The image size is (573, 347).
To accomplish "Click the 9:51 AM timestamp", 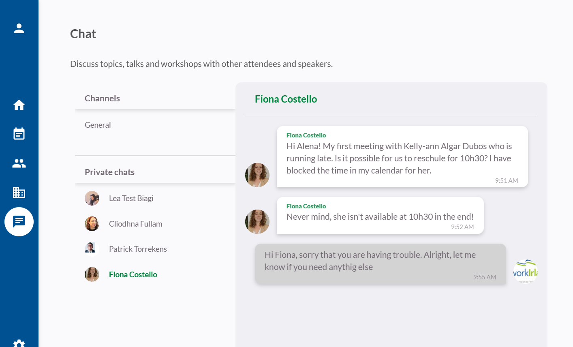I will (507, 180).
